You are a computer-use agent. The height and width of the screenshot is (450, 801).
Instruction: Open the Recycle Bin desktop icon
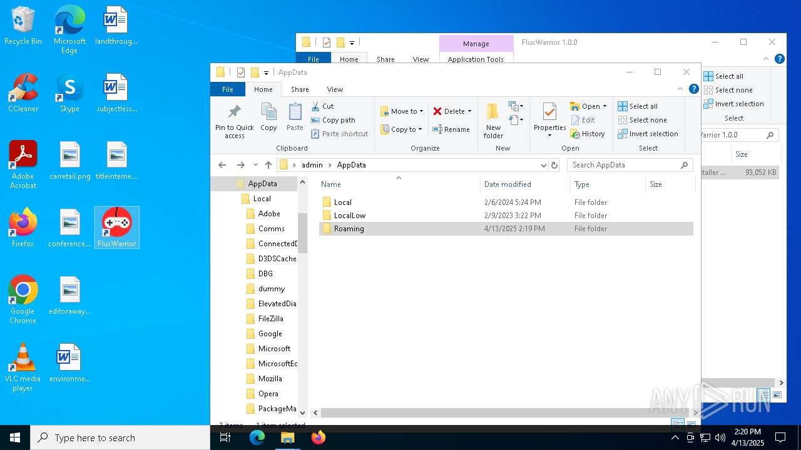coord(23,26)
